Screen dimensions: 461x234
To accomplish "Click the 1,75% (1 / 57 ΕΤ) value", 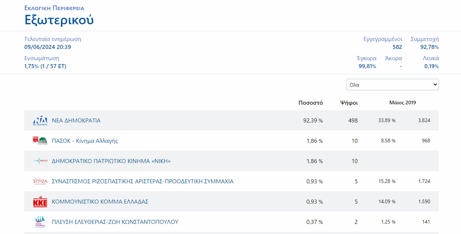I will 45,66.
